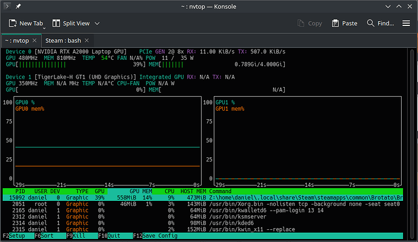Viewport: 418px width, 242px height.
Task: Click 'Device 1' TigerLake-H label
Action: (x=71, y=77)
